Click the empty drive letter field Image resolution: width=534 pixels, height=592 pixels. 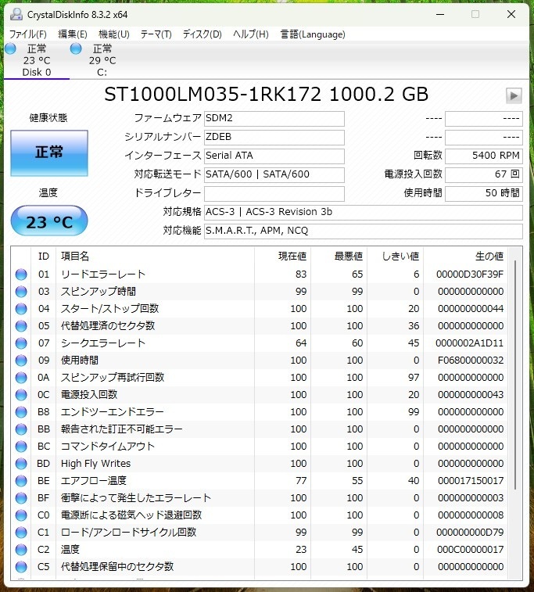(x=274, y=193)
